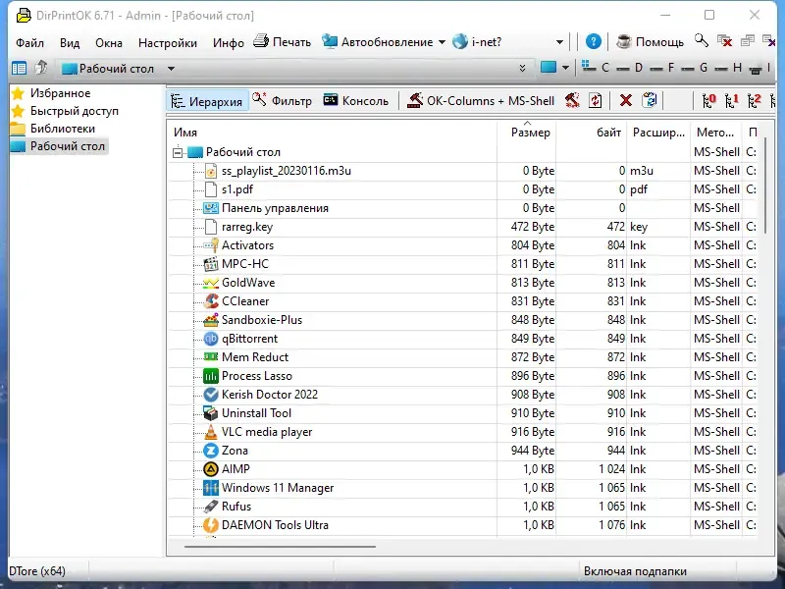Click the i-net? globe item
The height and width of the screenshot is (589, 785).
tap(477, 41)
